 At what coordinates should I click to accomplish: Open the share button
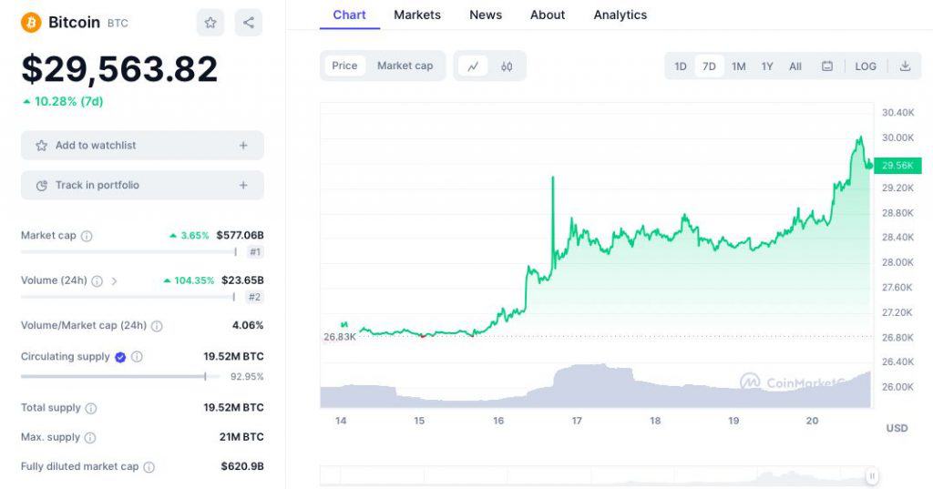tap(248, 23)
